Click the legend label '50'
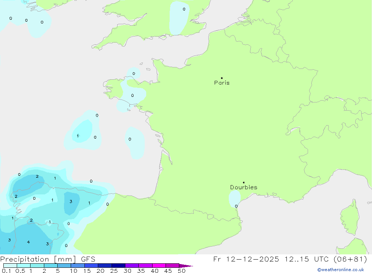The image size is (372, 273). [x=182, y=271]
